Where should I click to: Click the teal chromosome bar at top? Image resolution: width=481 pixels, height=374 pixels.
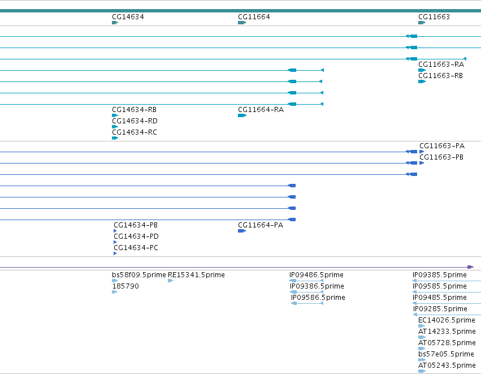(x=241, y=11)
